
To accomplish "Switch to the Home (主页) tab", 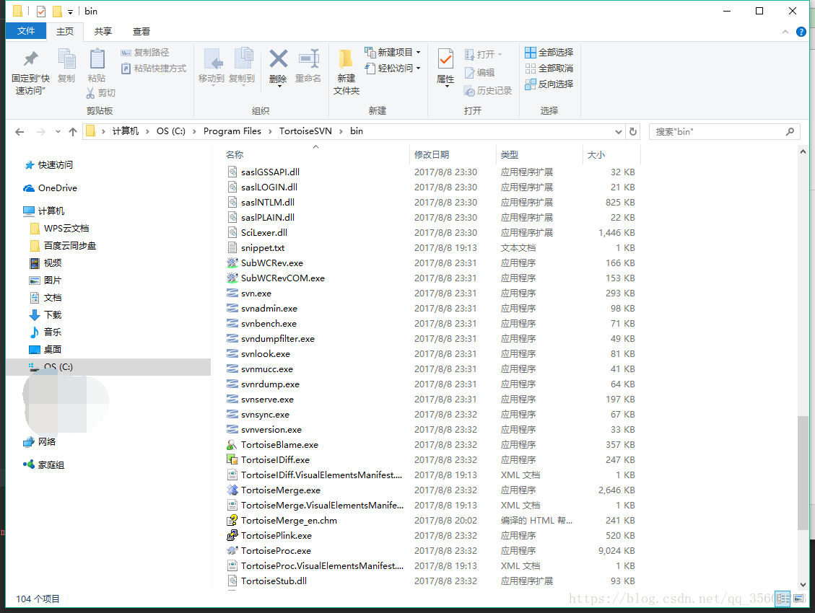I will point(65,31).
